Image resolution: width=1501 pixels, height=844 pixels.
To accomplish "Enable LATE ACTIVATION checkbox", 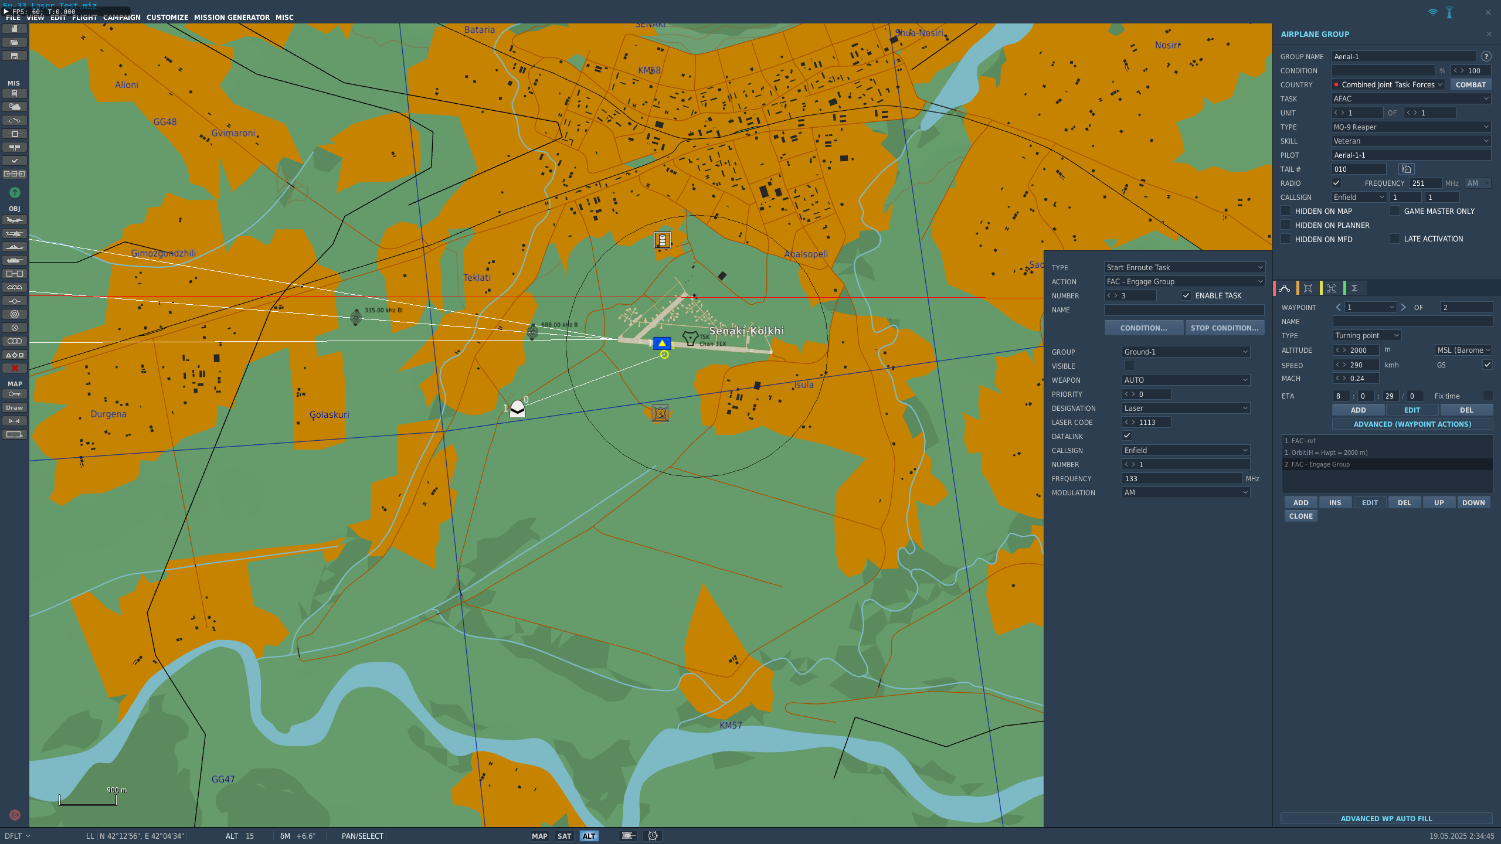I will 1395,239.
